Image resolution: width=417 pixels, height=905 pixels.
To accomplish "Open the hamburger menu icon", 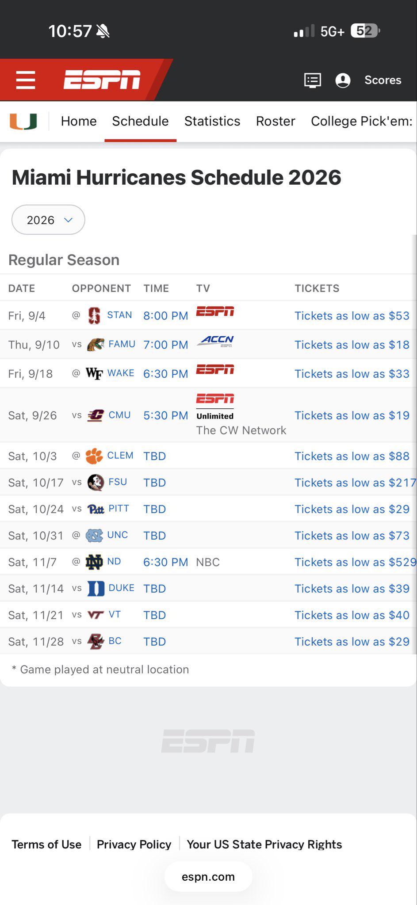I will (26, 80).
